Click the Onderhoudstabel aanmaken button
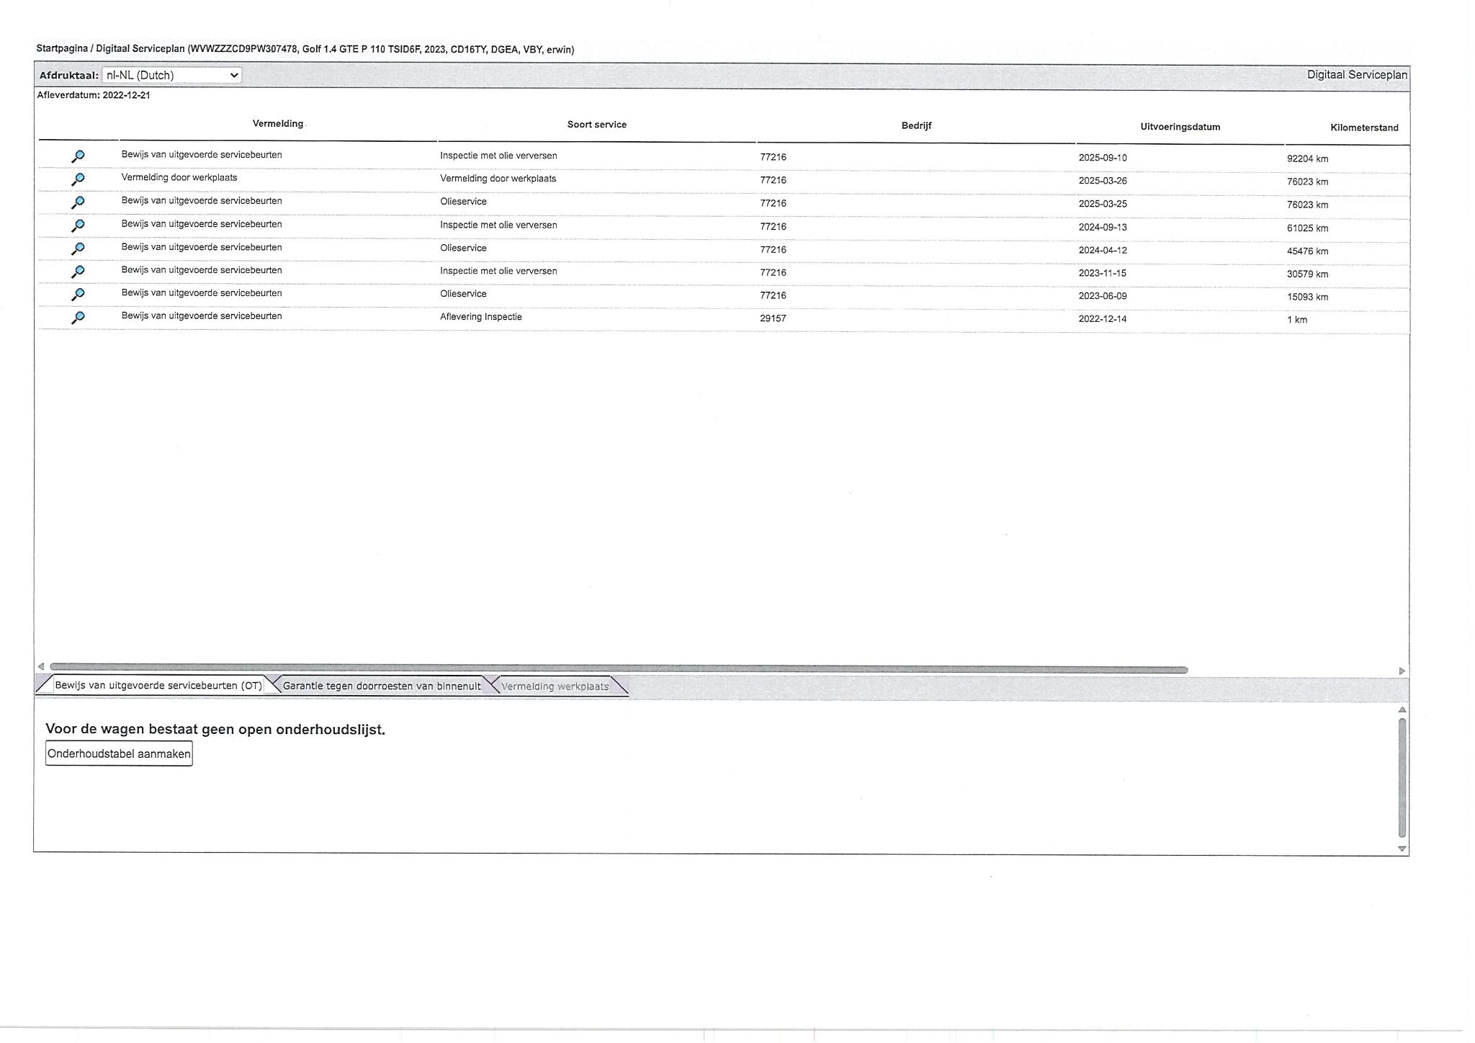1475x1043 pixels. [x=119, y=753]
